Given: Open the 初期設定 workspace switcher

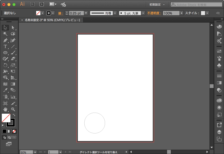Looking at the screenshot, I should coord(157,5).
